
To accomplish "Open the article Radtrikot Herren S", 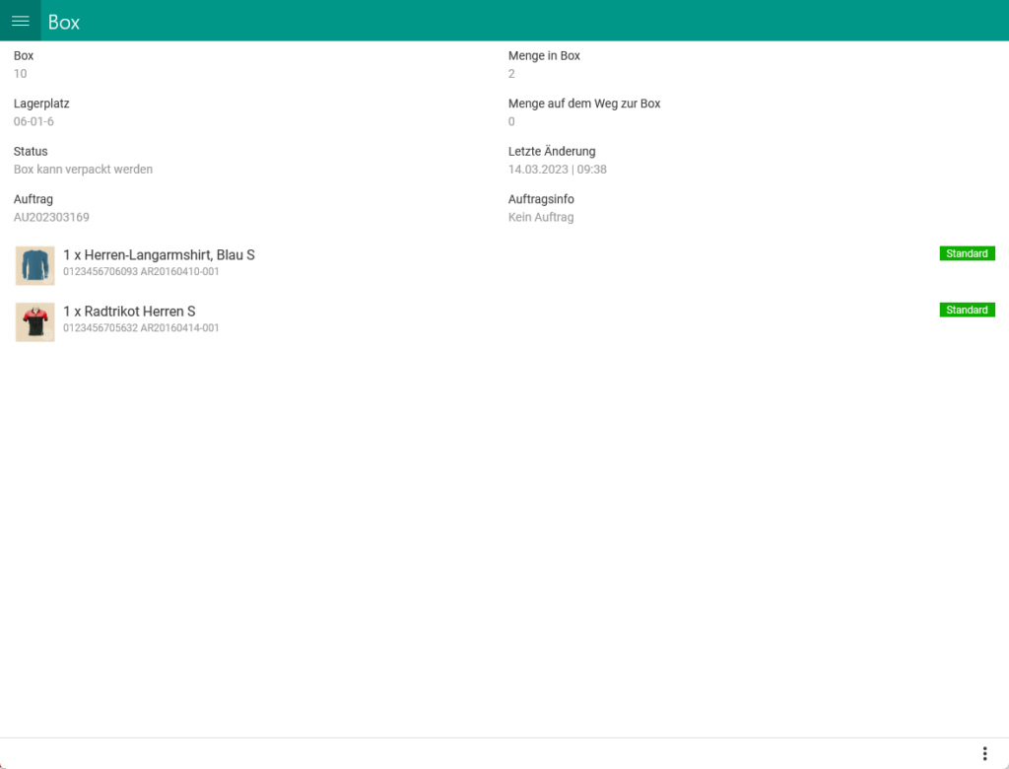I will tap(128, 311).
